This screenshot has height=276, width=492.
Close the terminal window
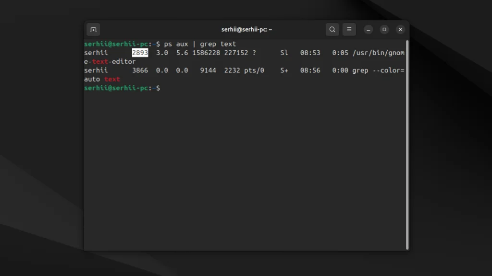400,29
